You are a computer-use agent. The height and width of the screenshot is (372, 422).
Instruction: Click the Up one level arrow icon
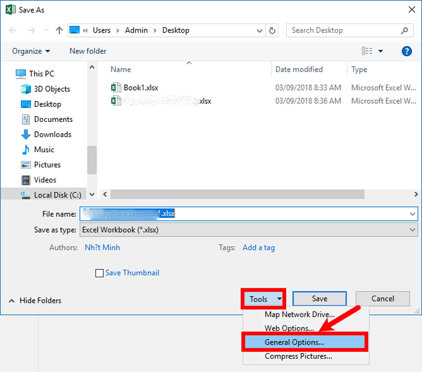59,30
